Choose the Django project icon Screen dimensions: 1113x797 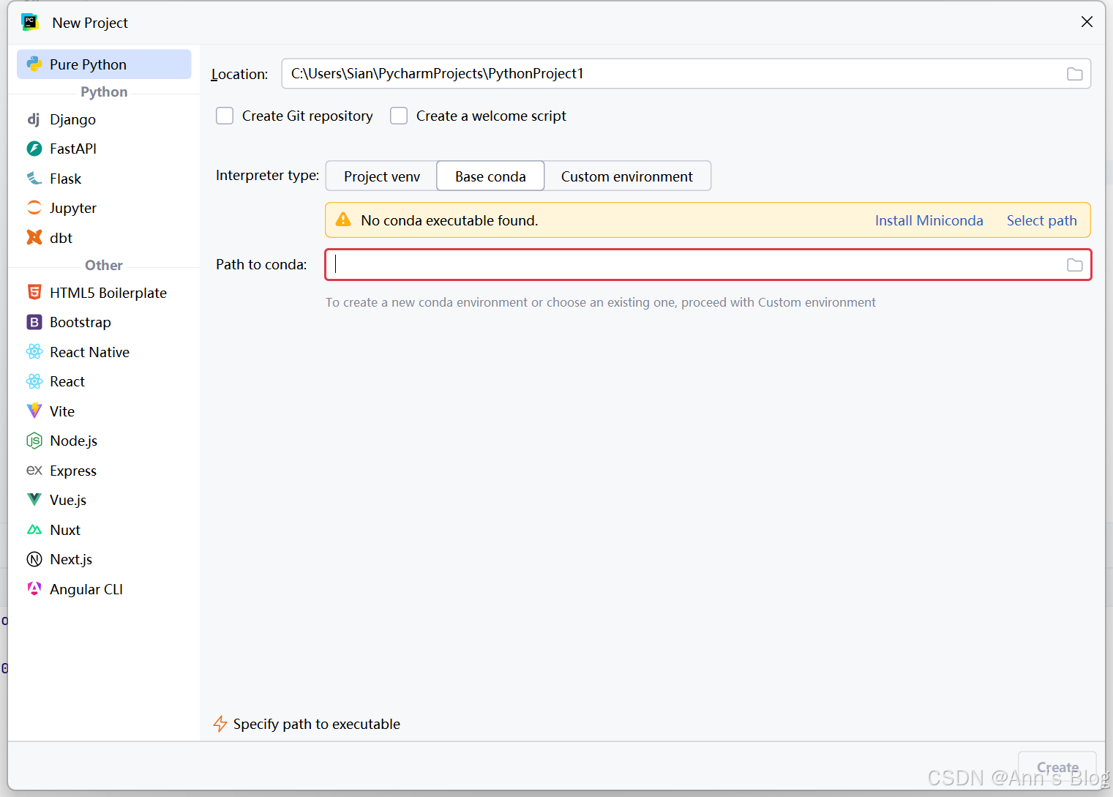(34, 119)
